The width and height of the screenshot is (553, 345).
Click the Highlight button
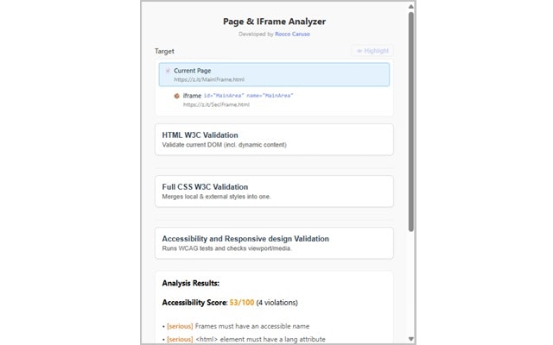coord(372,51)
